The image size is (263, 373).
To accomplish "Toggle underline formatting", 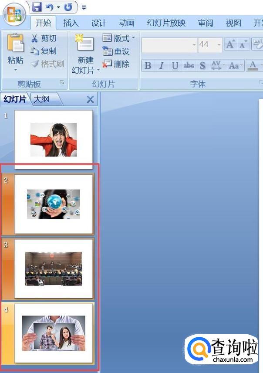I will (175, 65).
